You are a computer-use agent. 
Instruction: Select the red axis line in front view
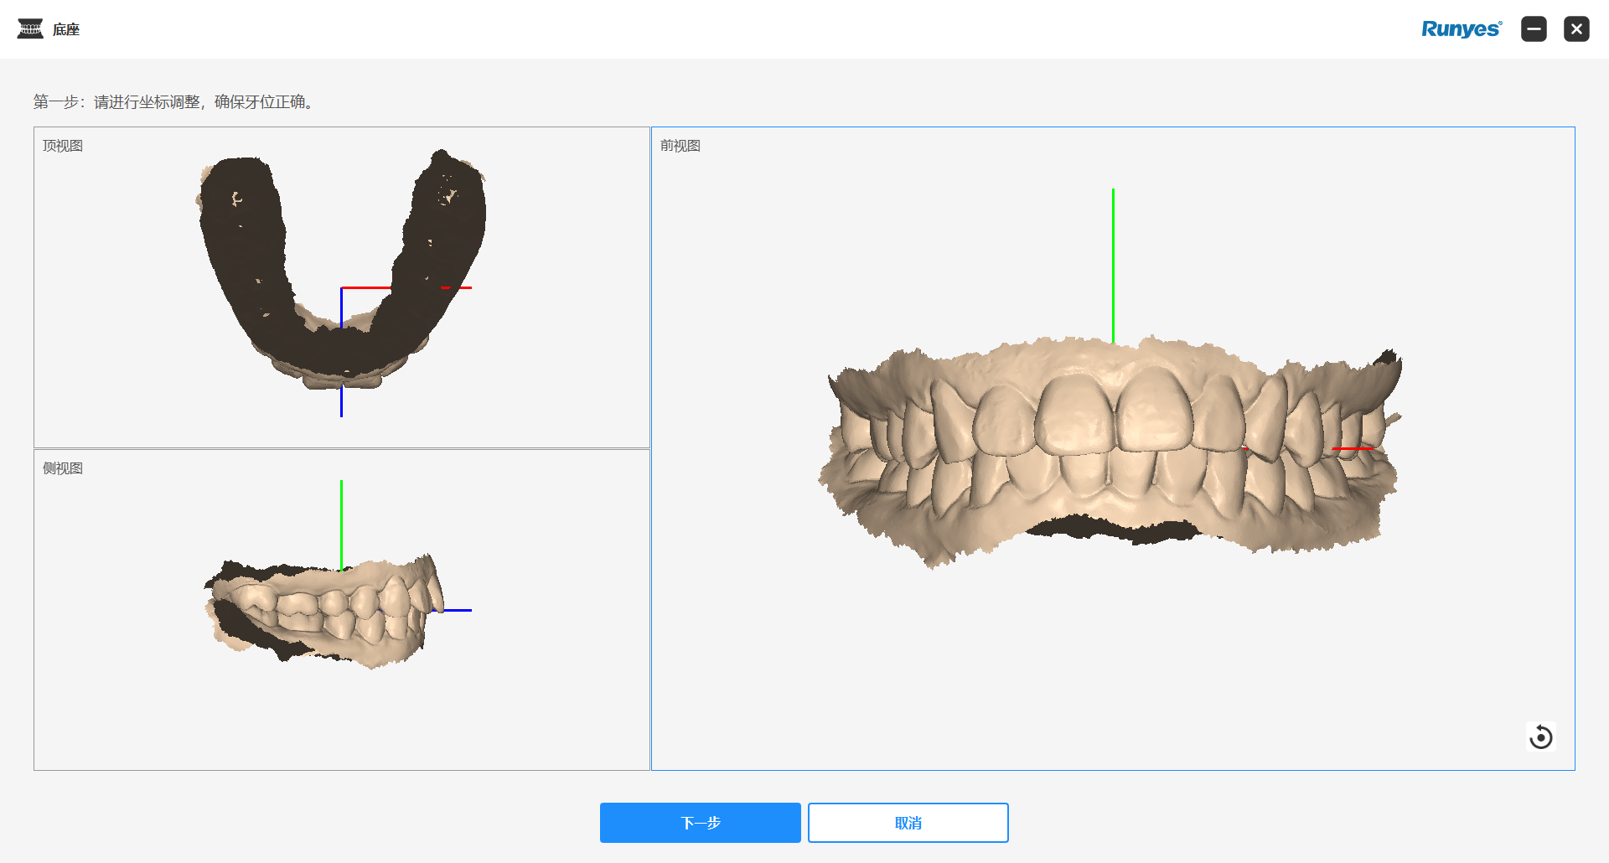pyautogui.click(x=1353, y=448)
